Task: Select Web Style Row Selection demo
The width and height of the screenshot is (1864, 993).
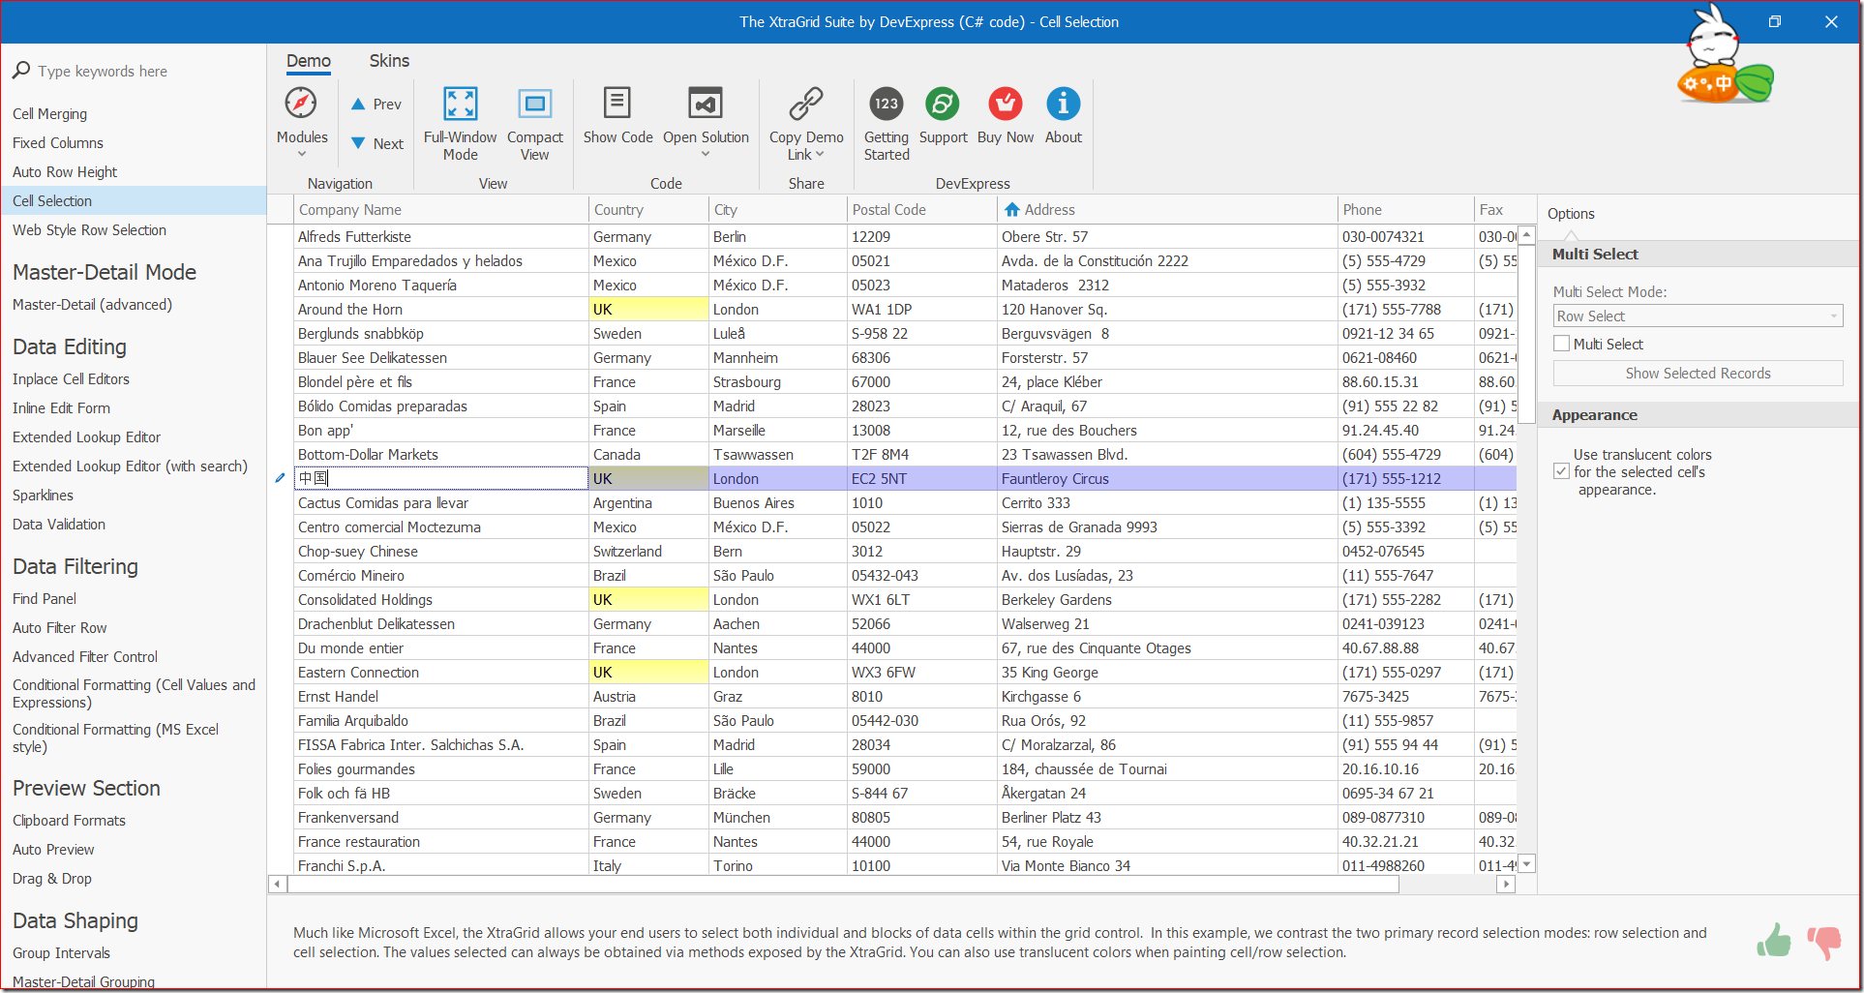Action: pyautogui.click(x=89, y=230)
